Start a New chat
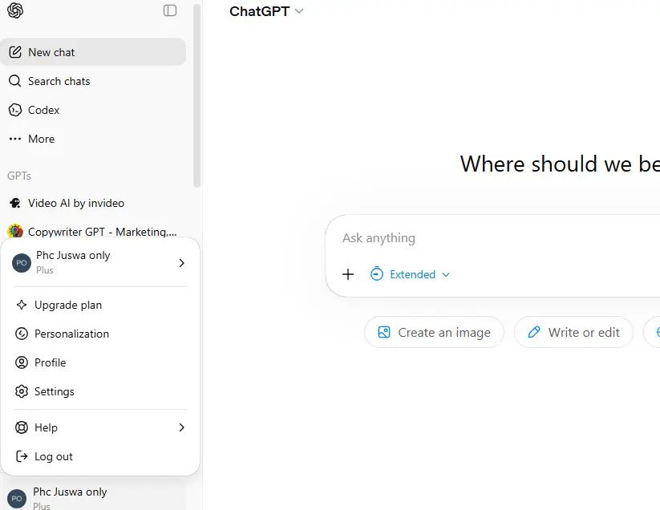The height and width of the screenshot is (510, 660). point(93,52)
